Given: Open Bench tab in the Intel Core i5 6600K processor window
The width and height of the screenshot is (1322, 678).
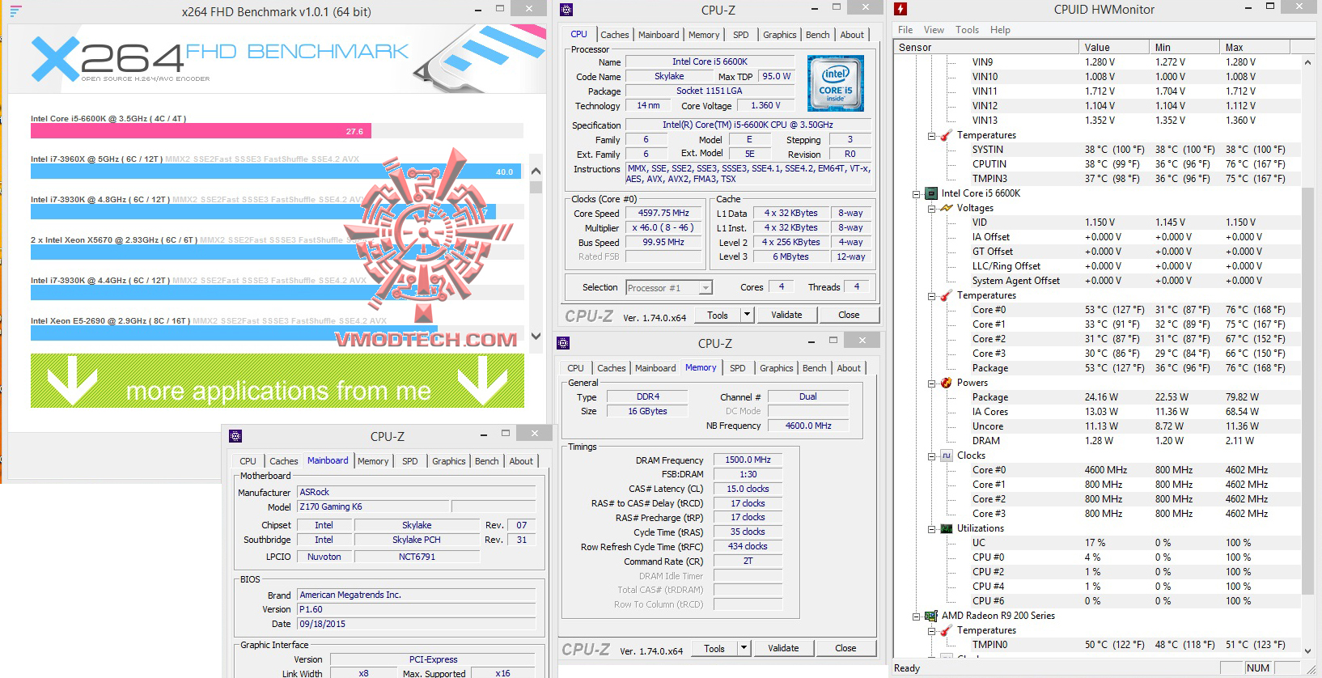Looking at the screenshot, I should tap(817, 35).
